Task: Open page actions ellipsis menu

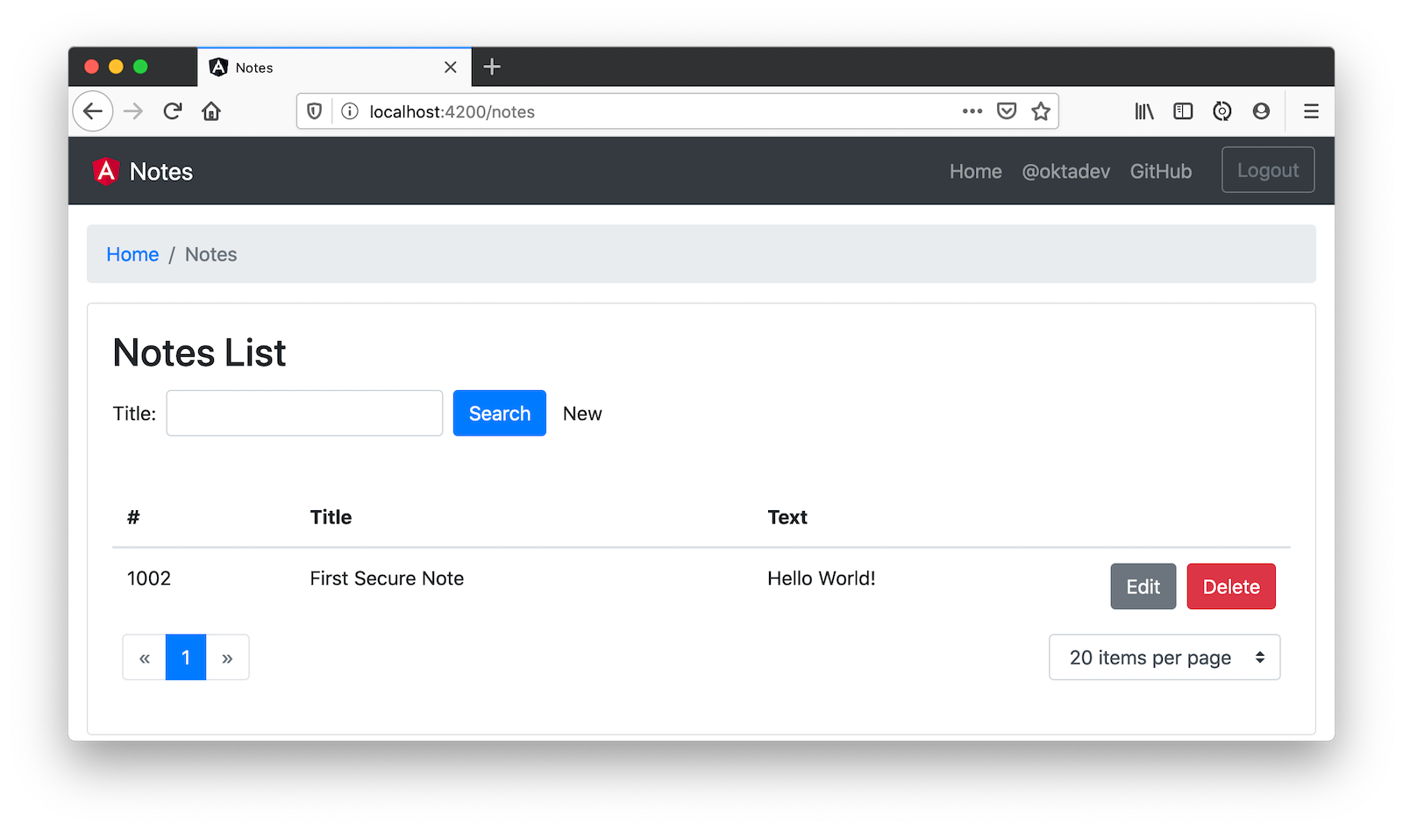Action: [972, 111]
